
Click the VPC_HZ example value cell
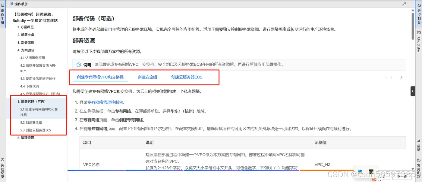point(322,165)
